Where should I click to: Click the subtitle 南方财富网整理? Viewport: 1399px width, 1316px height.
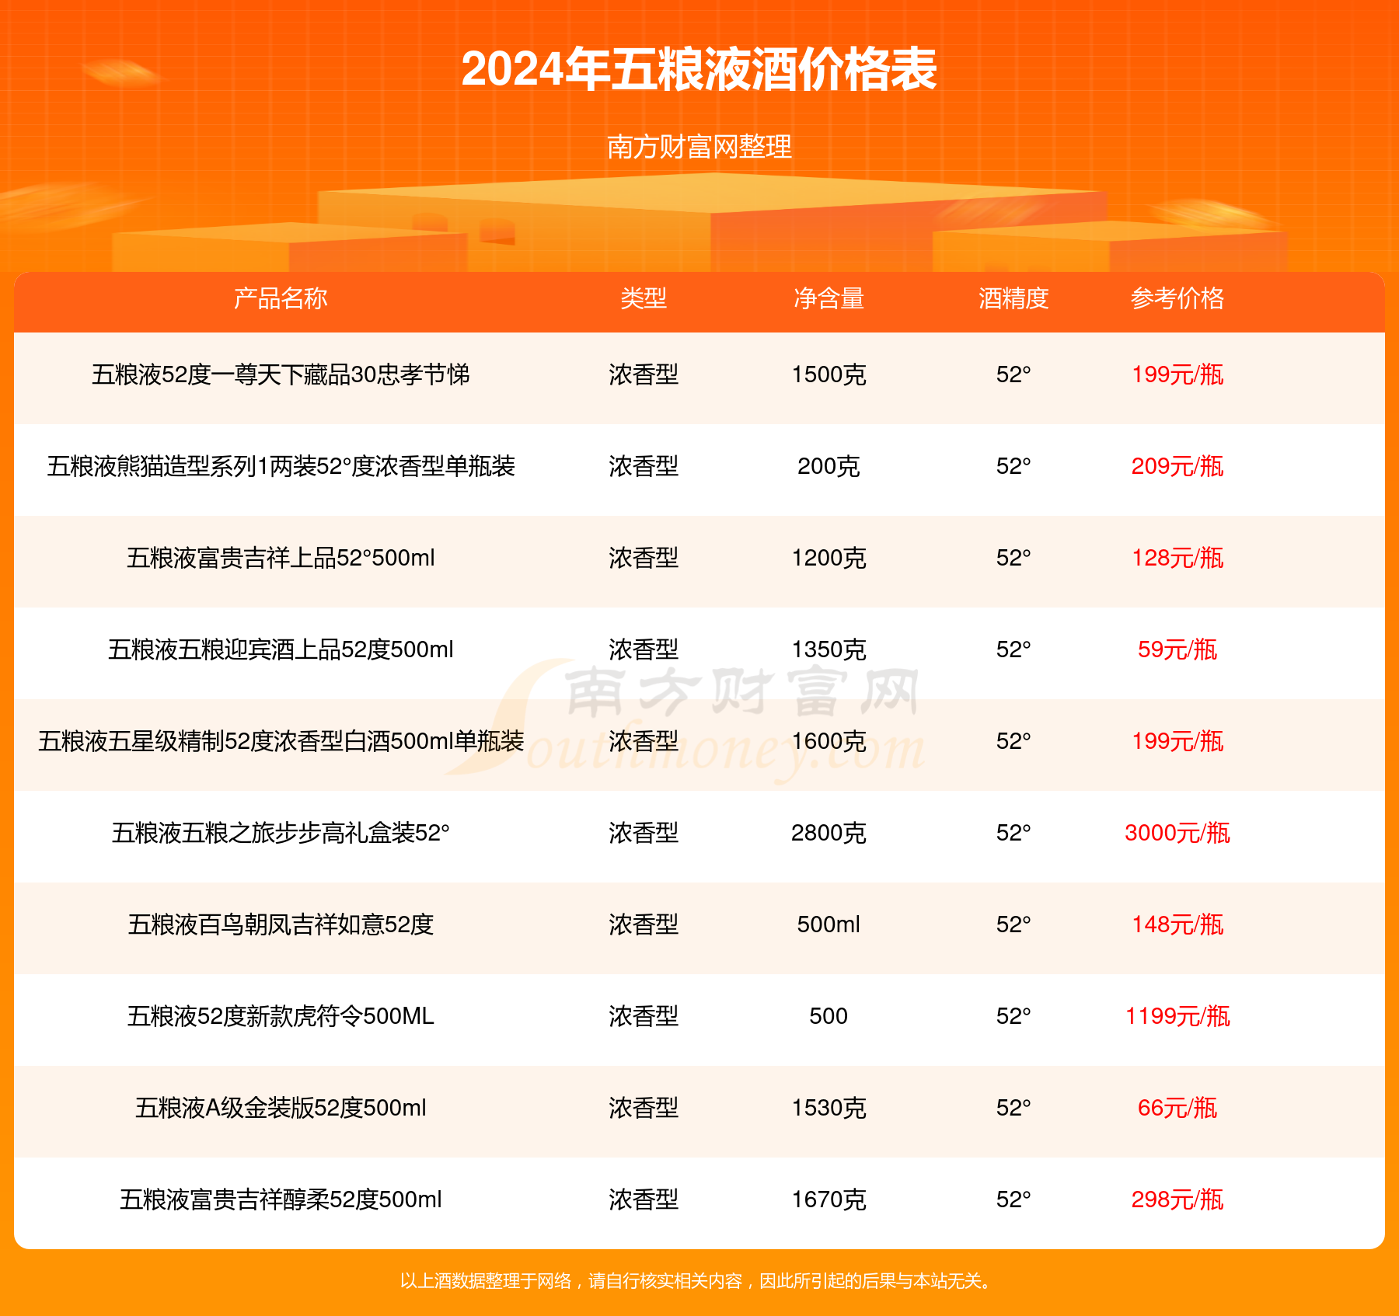pyautogui.click(x=699, y=146)
